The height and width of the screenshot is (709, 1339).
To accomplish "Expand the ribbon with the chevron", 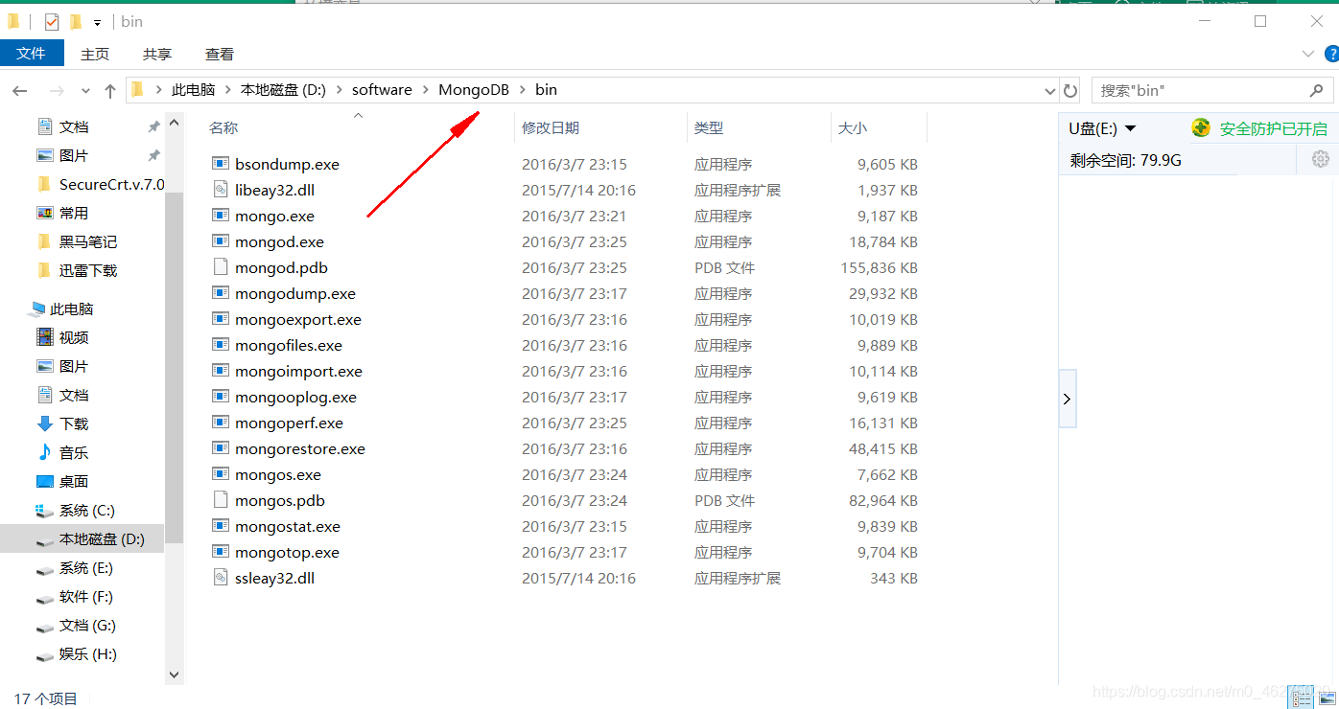I will (x=1307, y=54).
